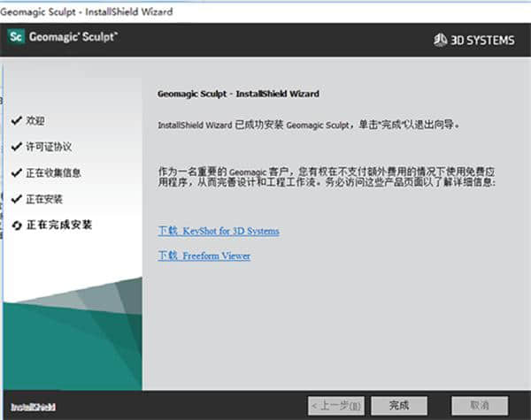Screen dimensions: 531x420
Task: Click the InstallShield label at bottom left
Action: pos(33,407)
